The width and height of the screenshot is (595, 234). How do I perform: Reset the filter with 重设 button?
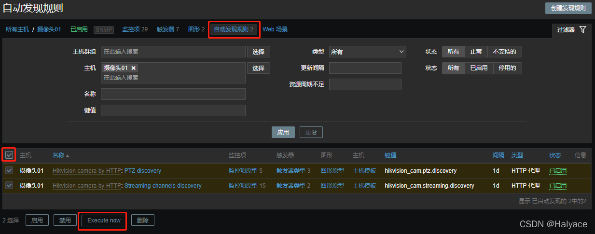point(311,132)
